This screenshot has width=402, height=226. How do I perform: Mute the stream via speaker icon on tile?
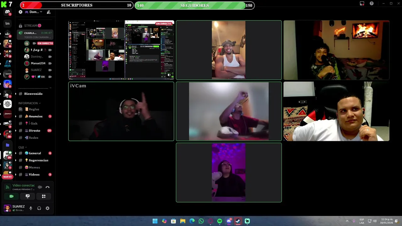(x=170, y=75)
